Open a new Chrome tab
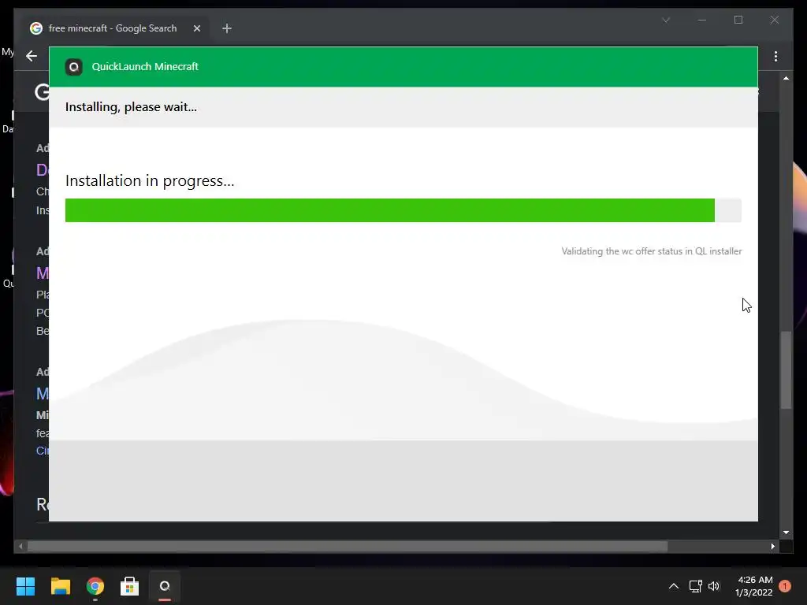Image resolution: width=807 pixels, height=605 pixels. [227, 28]
